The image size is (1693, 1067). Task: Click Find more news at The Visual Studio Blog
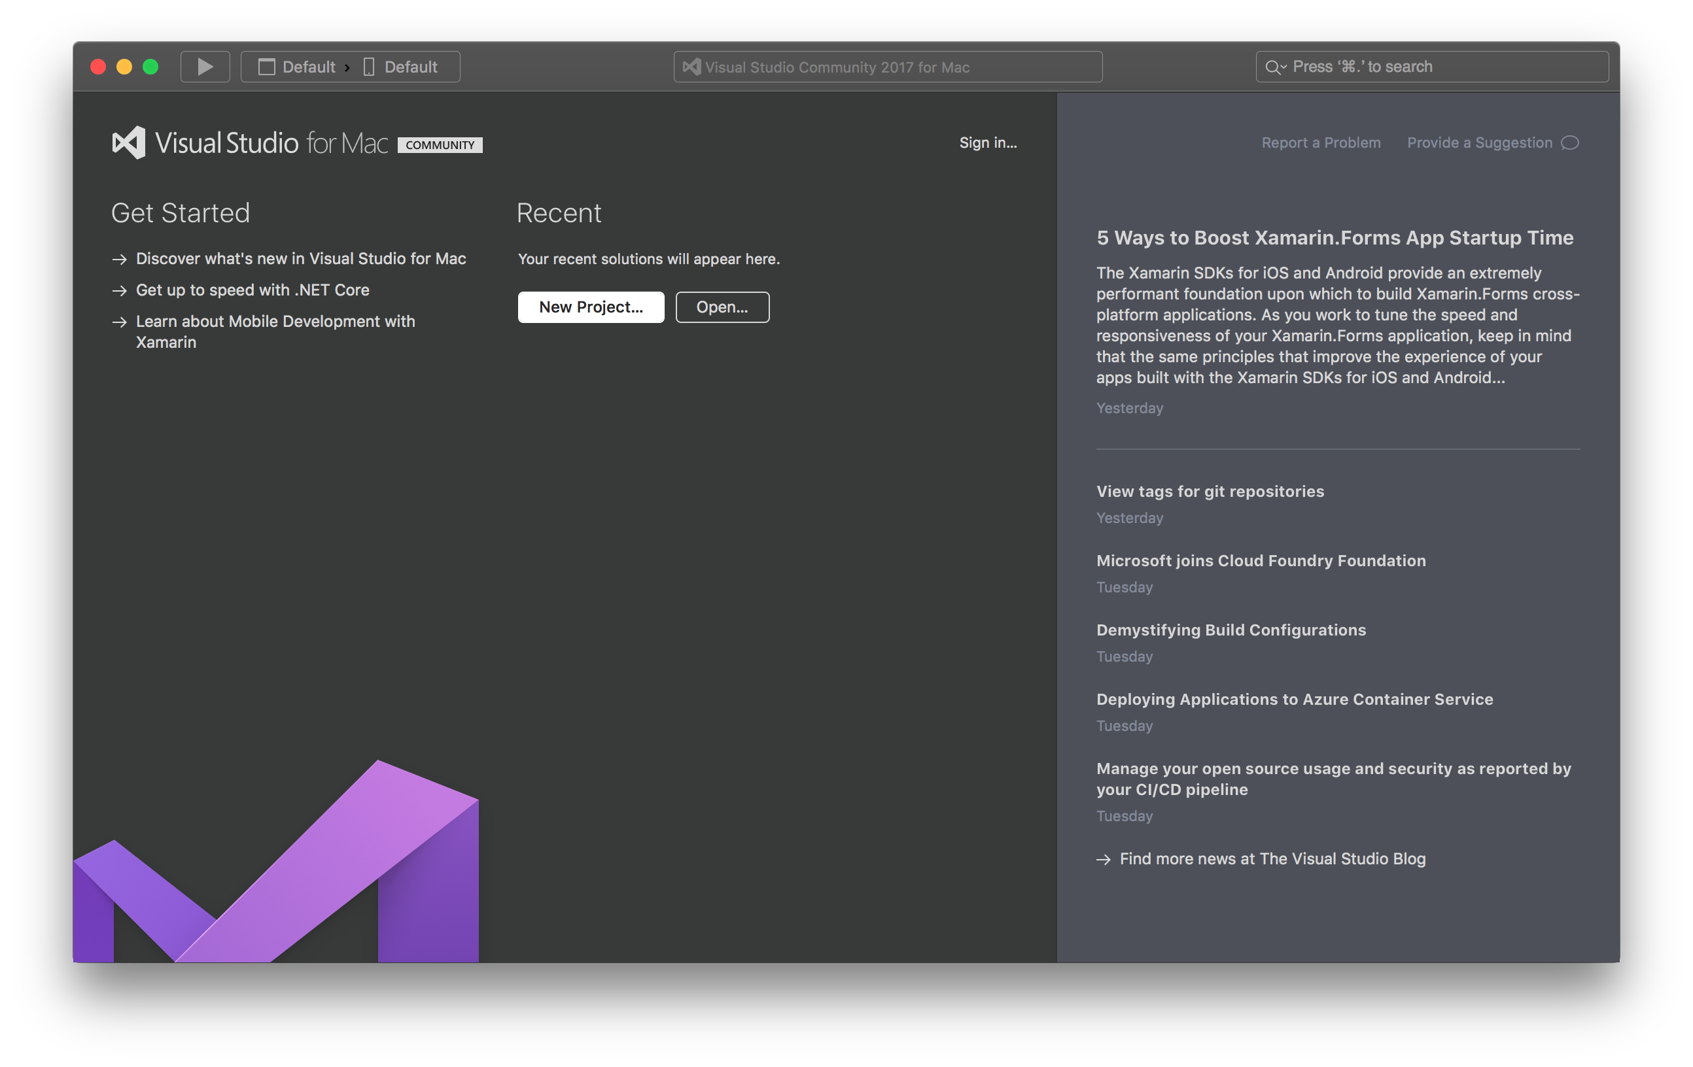[1272, 859]
